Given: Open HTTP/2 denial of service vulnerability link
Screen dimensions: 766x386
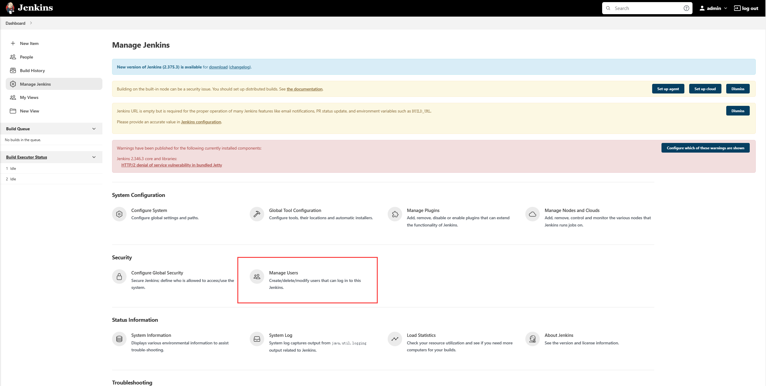Looking at the screenshot, I should click(x=172, y=165).
